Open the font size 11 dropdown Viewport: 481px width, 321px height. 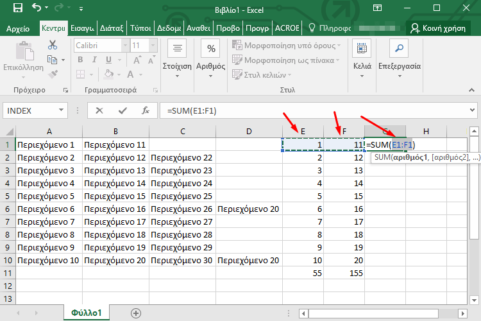point(153,46)
